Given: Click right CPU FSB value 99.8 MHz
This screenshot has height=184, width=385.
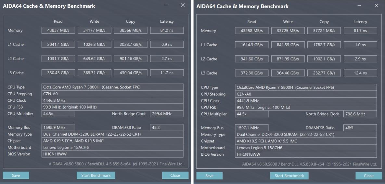Looking at the screenshot, I should click(306, 107).
